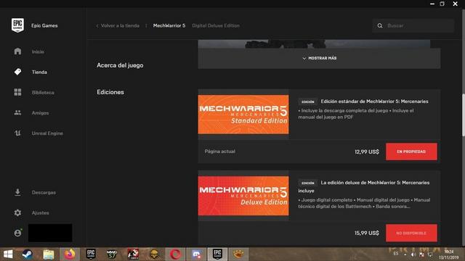Open Tienda with the price tag icon
The image size is (465, 261).
[17, 72]
